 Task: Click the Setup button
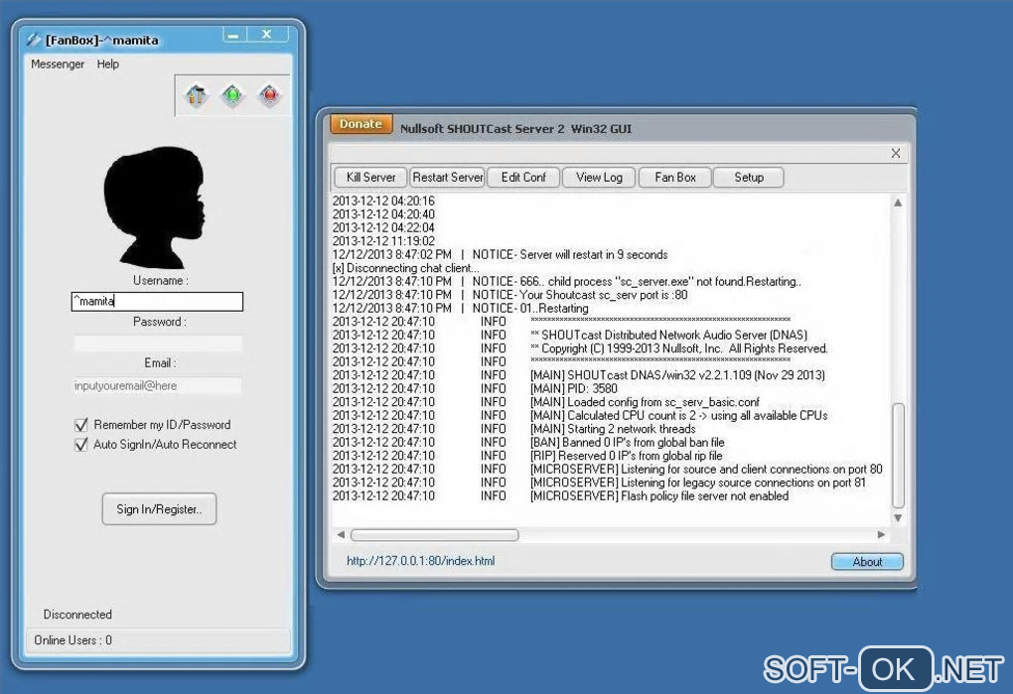749,178
